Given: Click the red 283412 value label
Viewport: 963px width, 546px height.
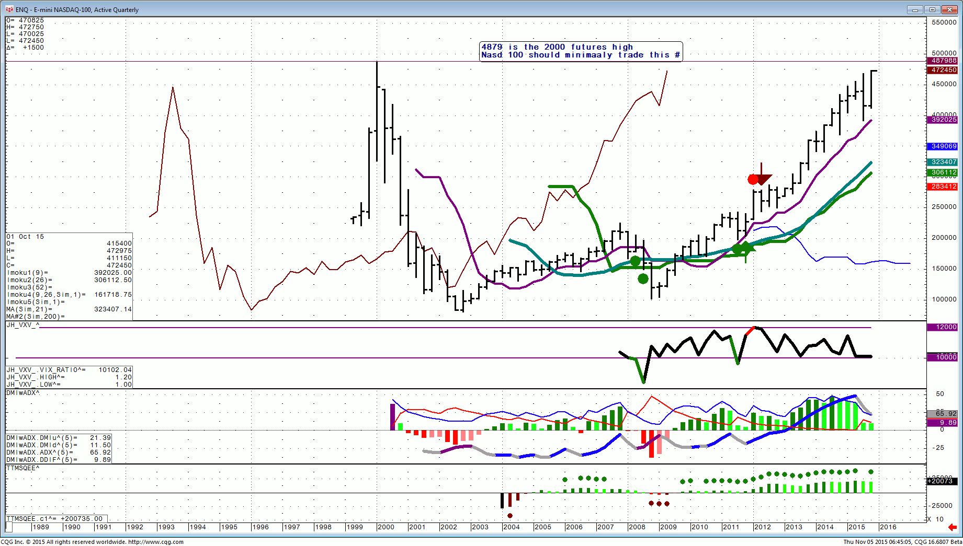Looking at the screenshot, I should pyautogui.click(x=944, y=187).
